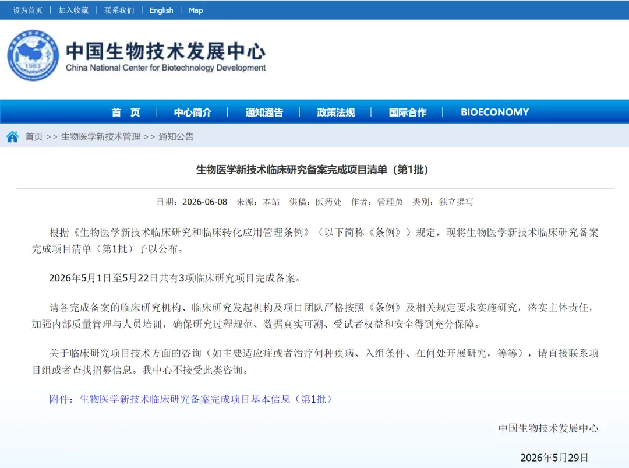Click the home icon in breadcrumb bar

pyautogui.click(x=12, y=137)
